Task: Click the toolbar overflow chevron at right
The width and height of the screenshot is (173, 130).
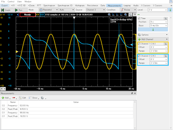Action: tap(171, 5)
